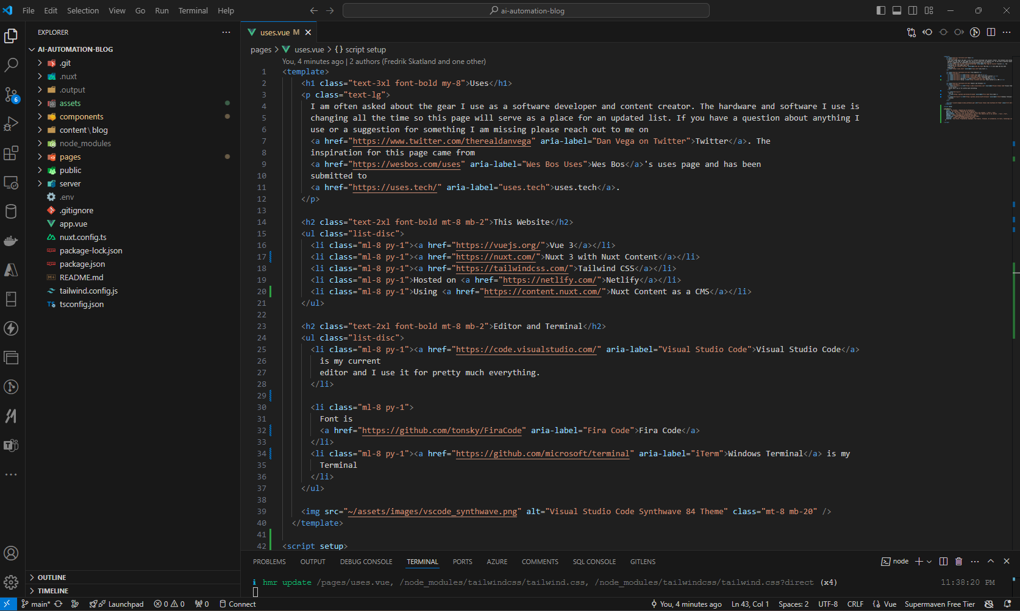Open the Accounts icon in the activity bar
Viewport: 1020px width, 611px height.
[11, 553]
